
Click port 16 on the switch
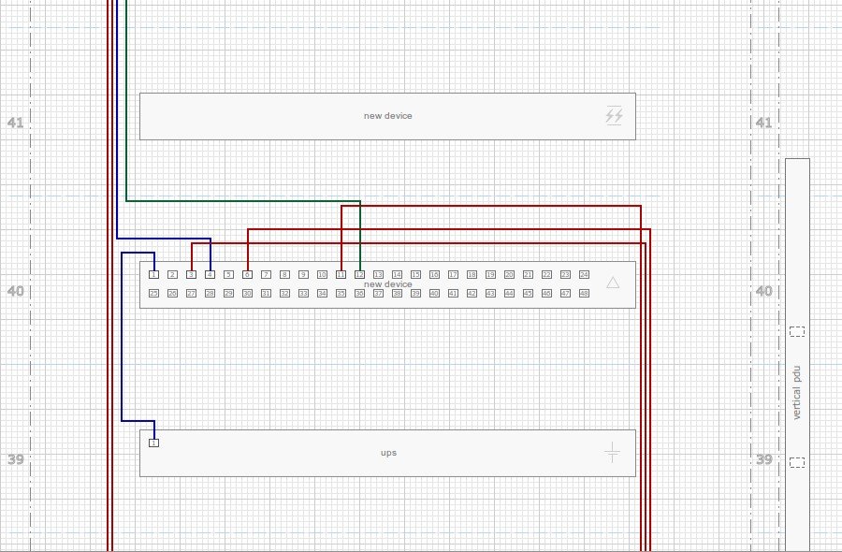[x=434, y=274]
